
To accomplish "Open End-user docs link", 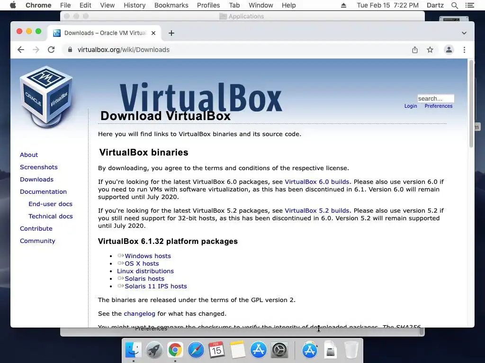I will point(50,204).
